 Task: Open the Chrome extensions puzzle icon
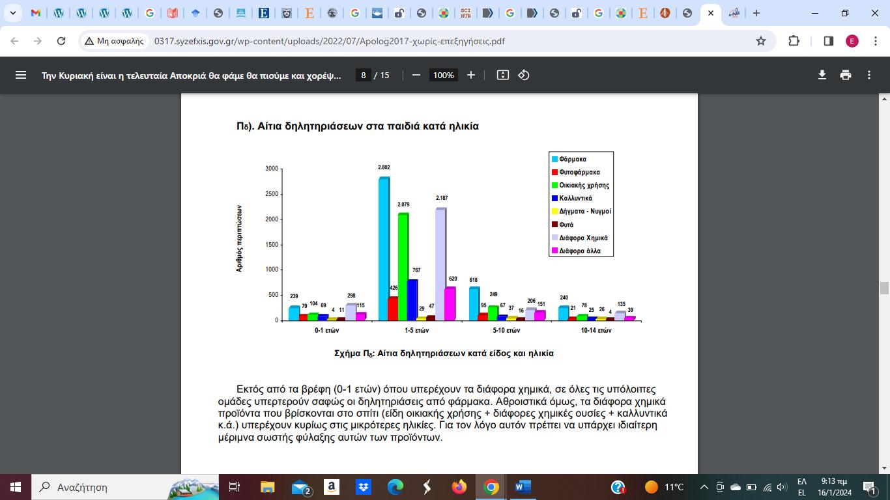click(x=794, y=41)
